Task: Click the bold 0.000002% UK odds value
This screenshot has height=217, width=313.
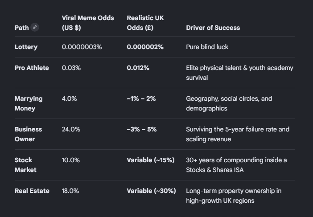Action: (145, 47)
